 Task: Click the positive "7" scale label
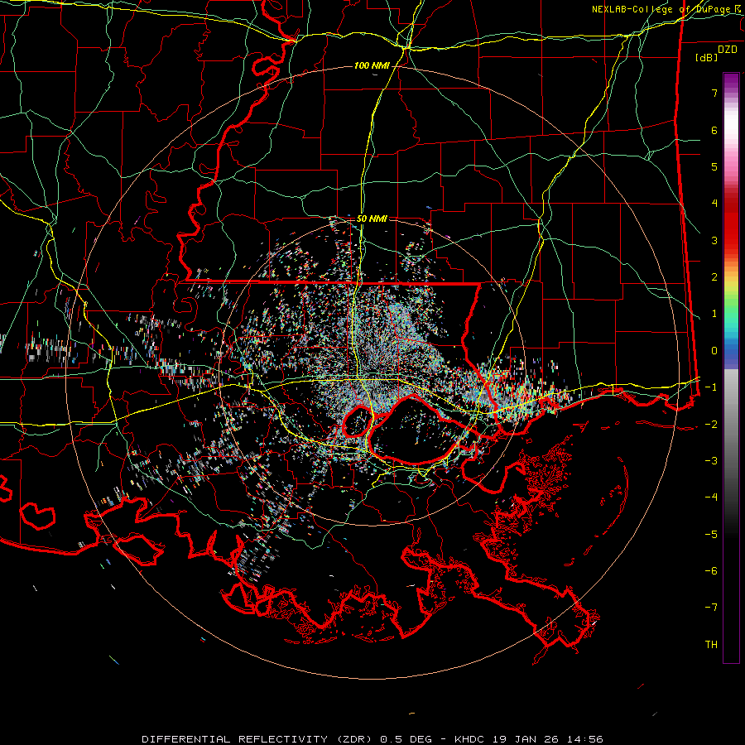(714, 93)
